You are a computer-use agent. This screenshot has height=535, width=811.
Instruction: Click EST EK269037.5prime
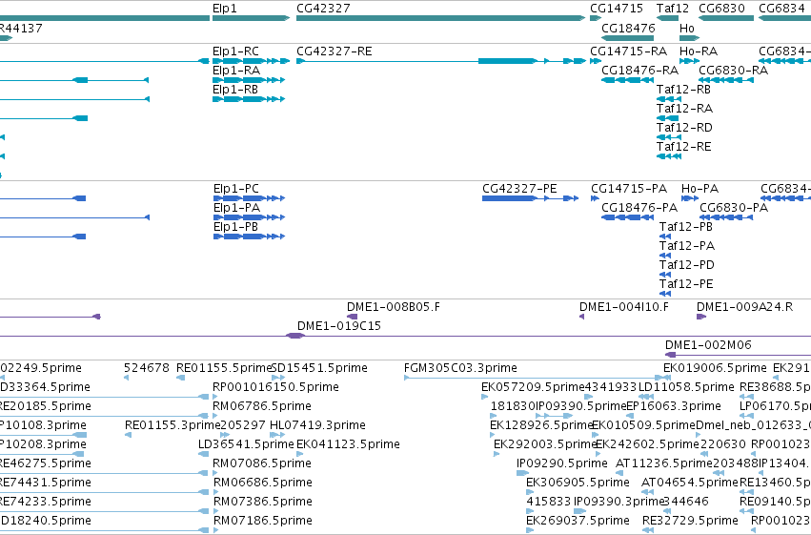530,530
